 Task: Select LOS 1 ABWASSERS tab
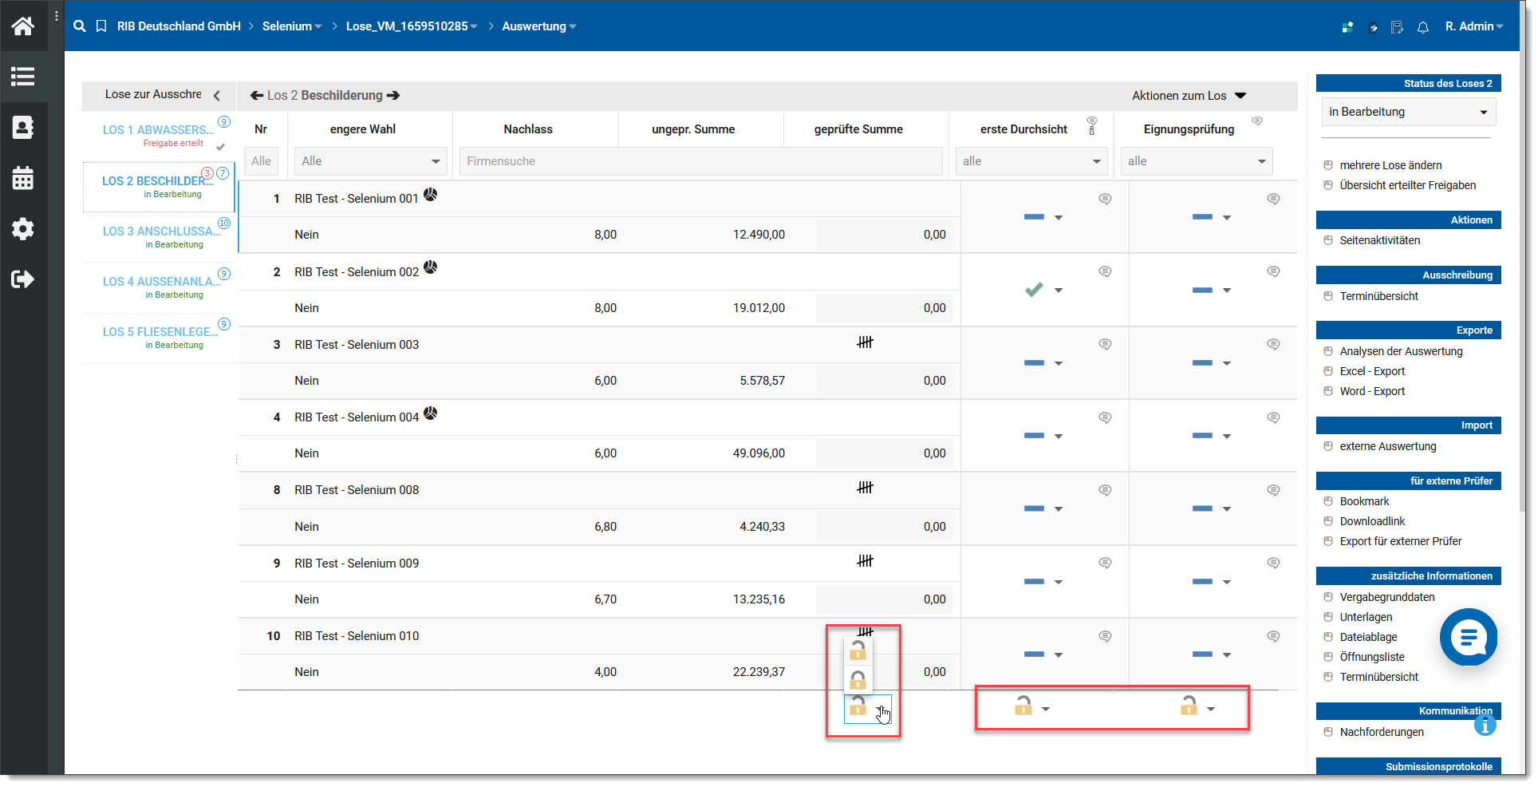[x=159, y=136]
